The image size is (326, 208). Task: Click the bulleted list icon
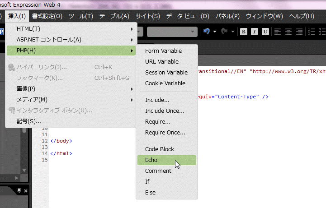click(321, 32)
